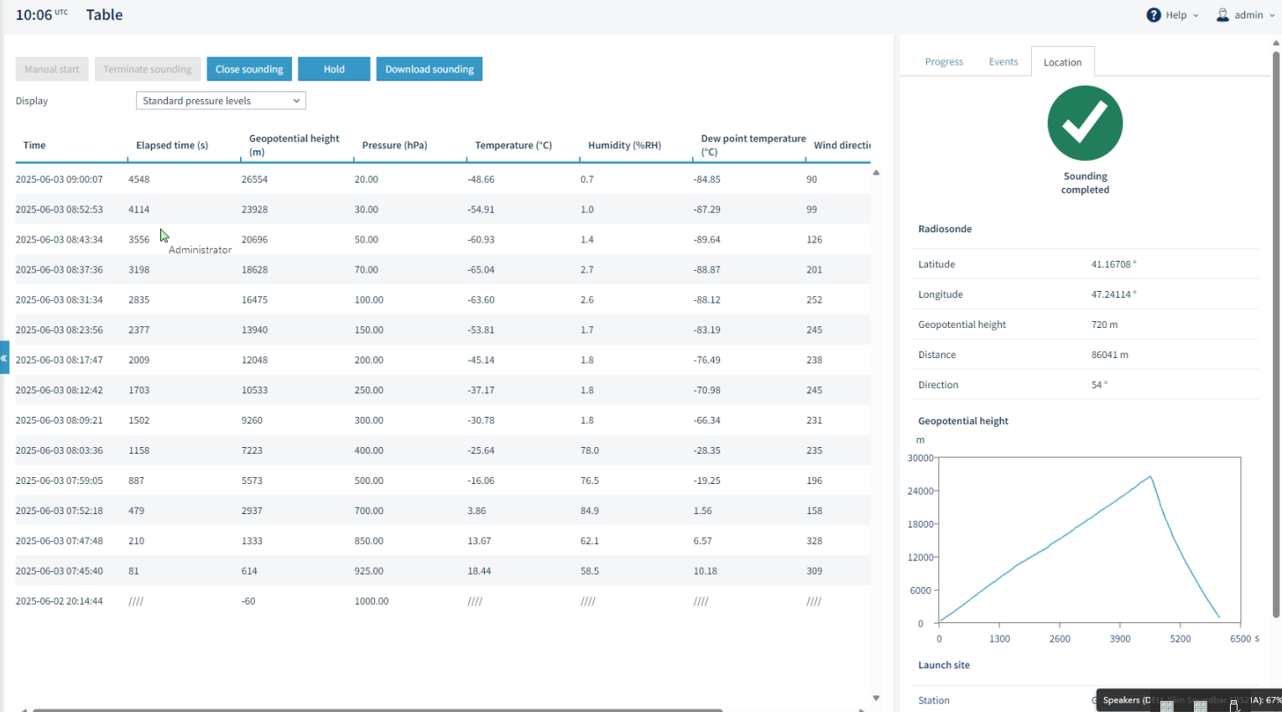Sort by Pressure (hPa) column header
The height and width of the screenshot is (712, 1282).
point(394,145)
